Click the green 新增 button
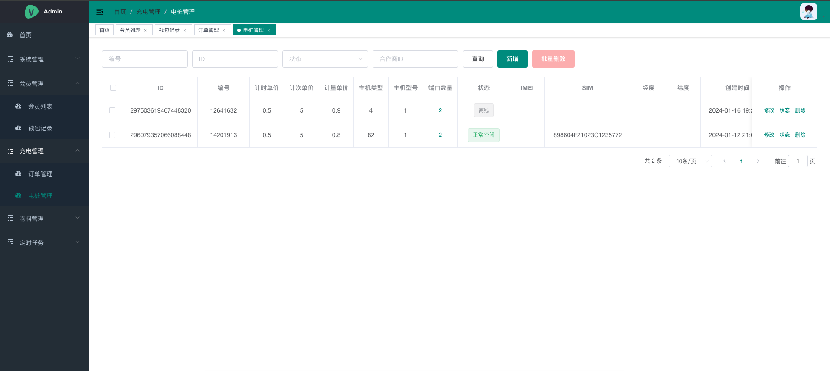 (x=512, y=59)
